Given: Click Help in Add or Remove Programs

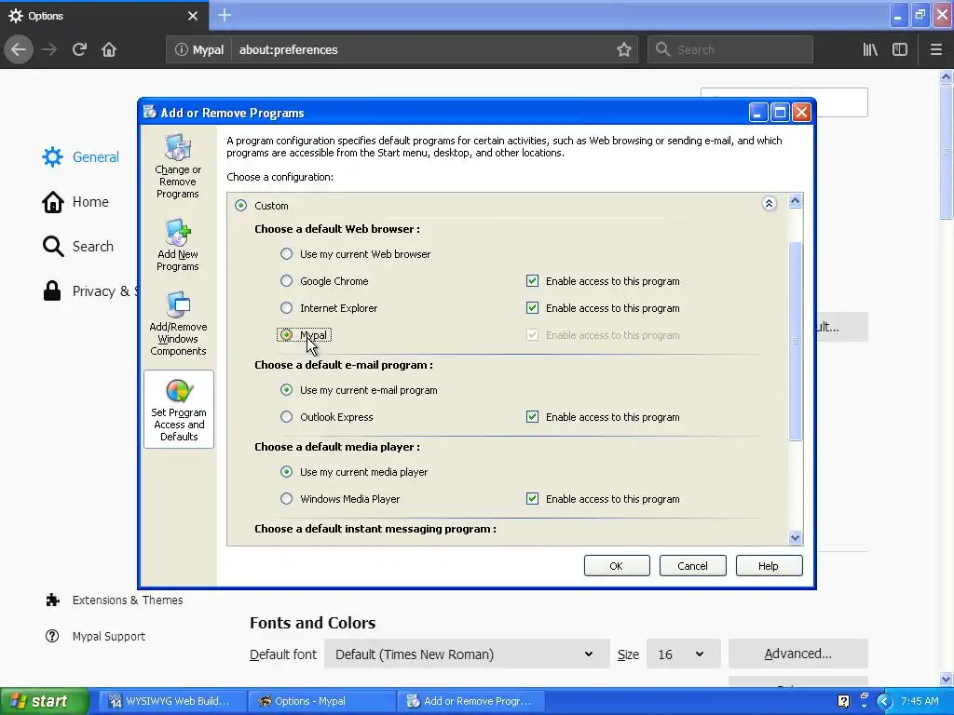Looking at the screenshot, I should coord(769,566).
